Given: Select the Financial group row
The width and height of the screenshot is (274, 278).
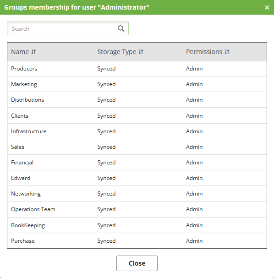Looking at the screenshot, I should click(137, 163).
